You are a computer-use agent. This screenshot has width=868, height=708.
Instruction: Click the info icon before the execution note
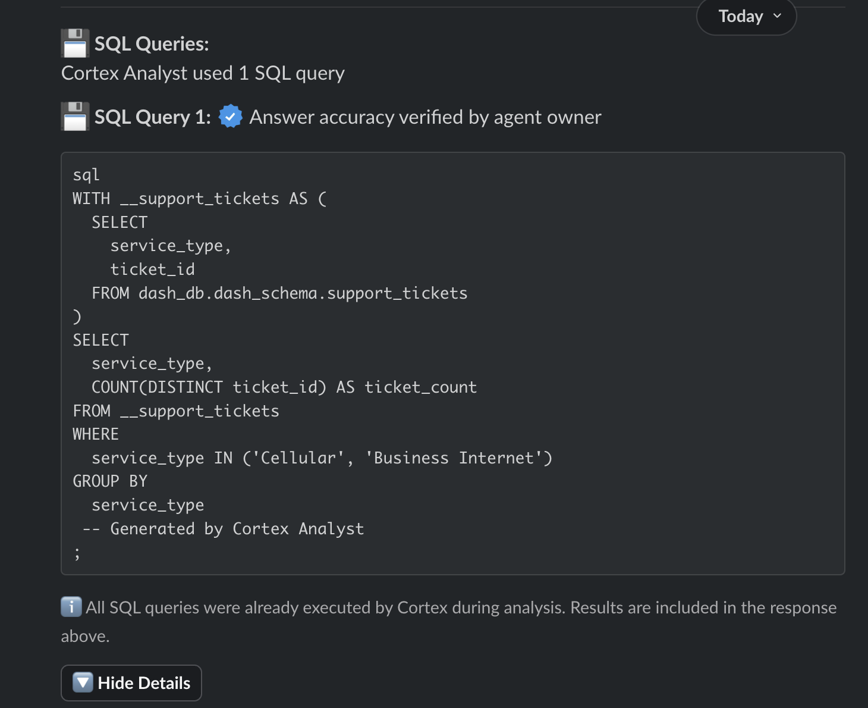point(70,607)
